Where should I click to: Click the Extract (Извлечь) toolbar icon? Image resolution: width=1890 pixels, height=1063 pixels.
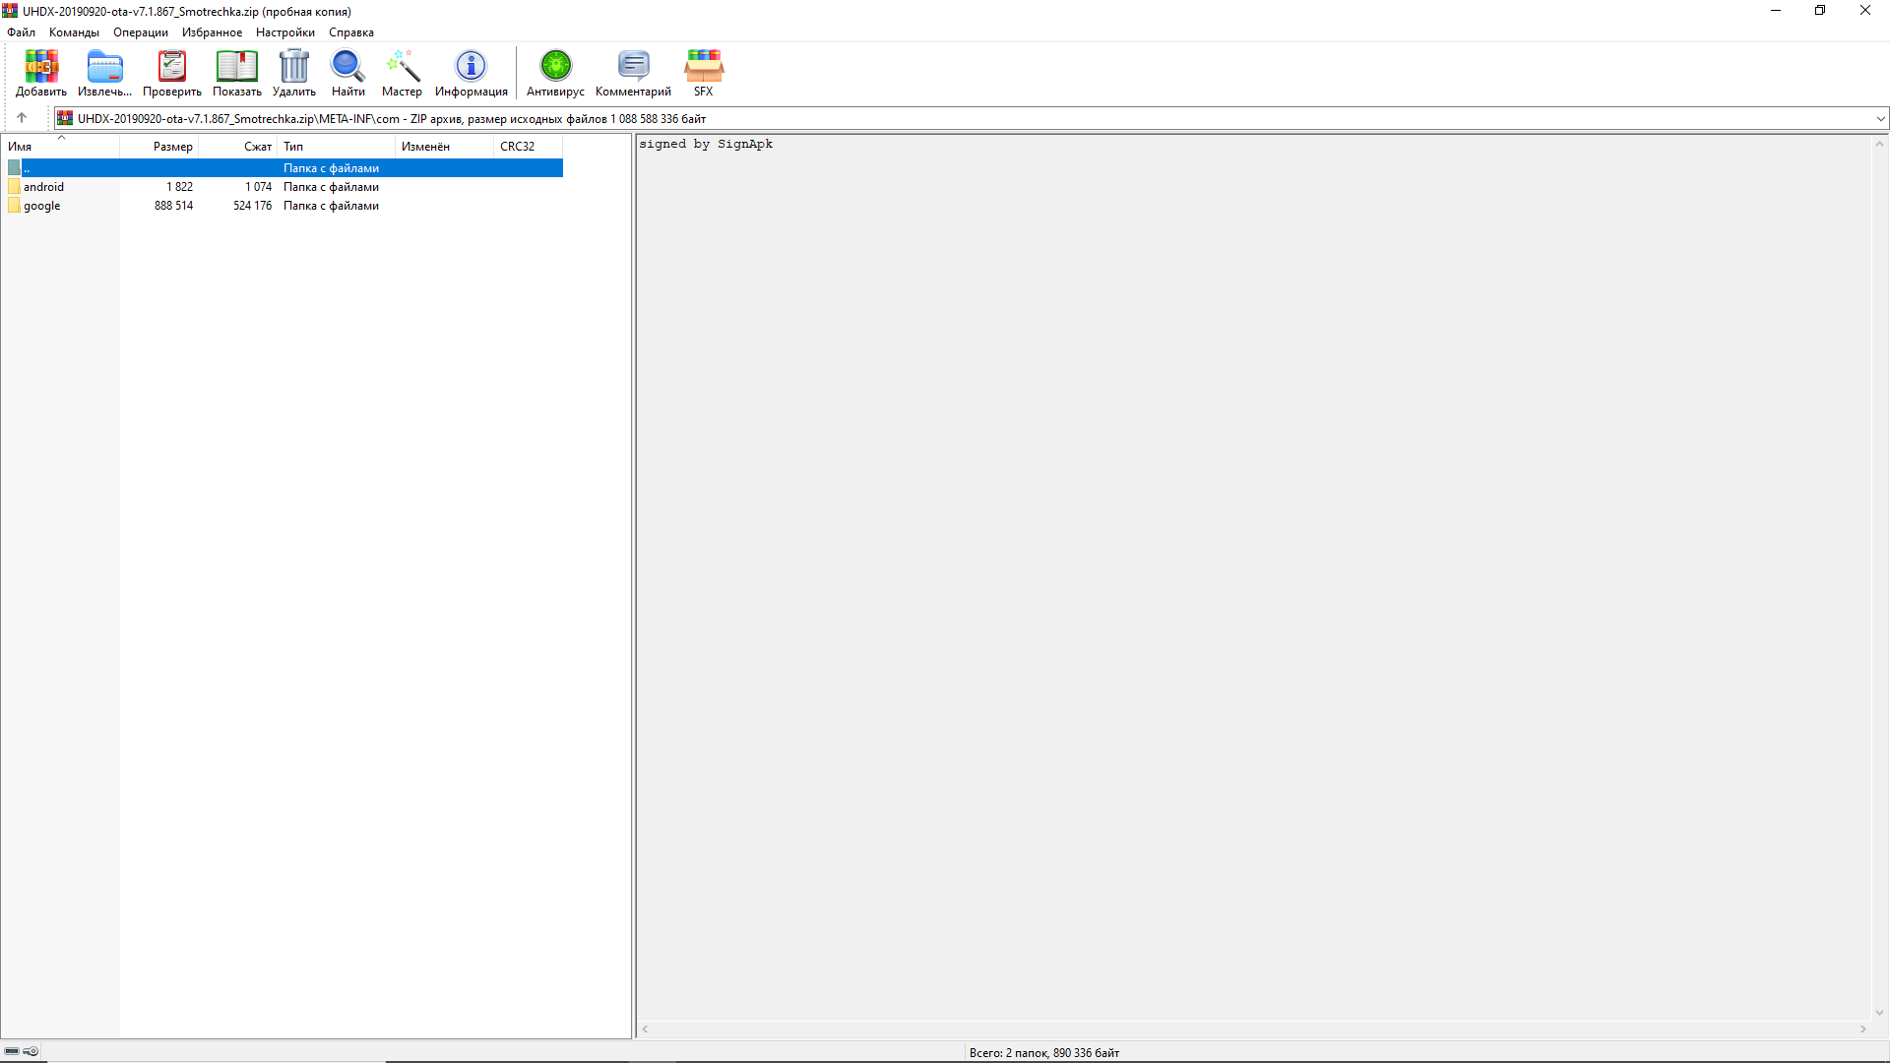[104, 74]
